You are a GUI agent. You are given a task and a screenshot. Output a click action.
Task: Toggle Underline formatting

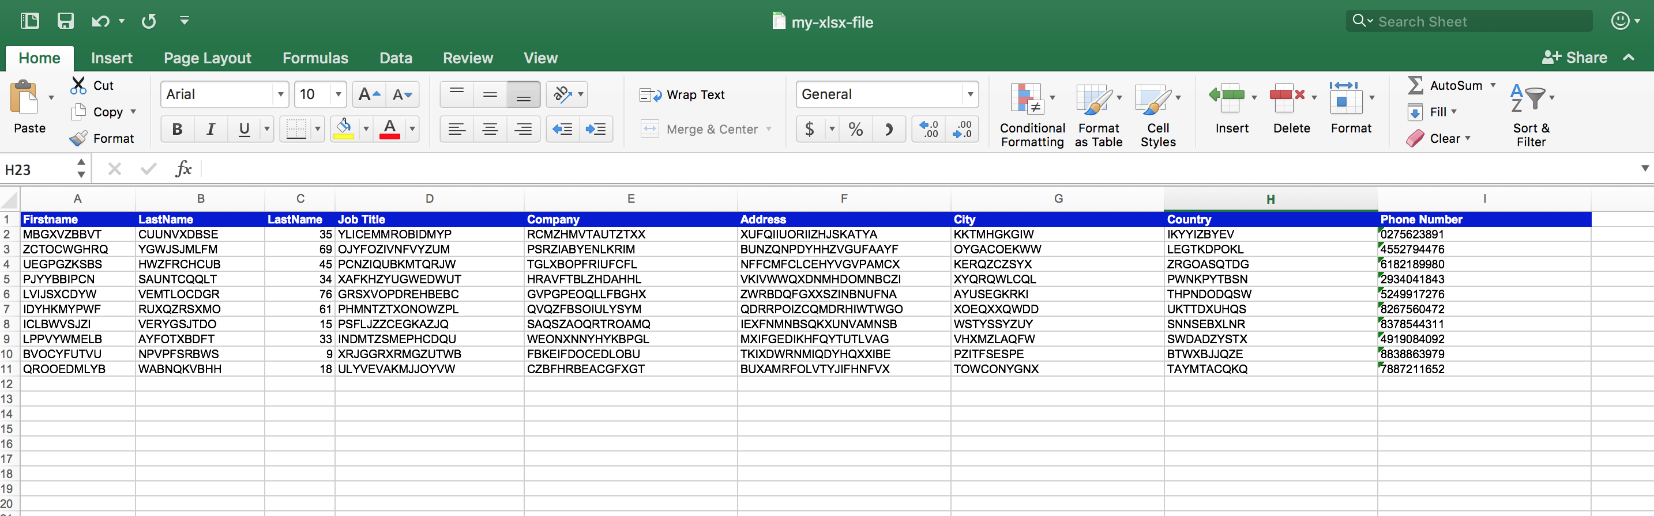[x=244, y=129]
